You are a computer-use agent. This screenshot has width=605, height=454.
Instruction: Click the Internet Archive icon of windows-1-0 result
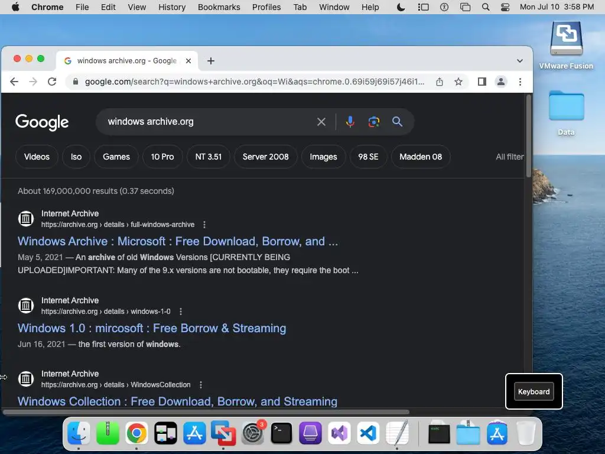tap(26, 306)
